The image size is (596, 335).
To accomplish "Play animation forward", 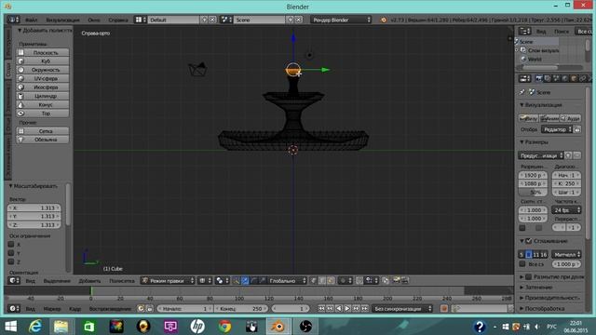I will (347, 309).
